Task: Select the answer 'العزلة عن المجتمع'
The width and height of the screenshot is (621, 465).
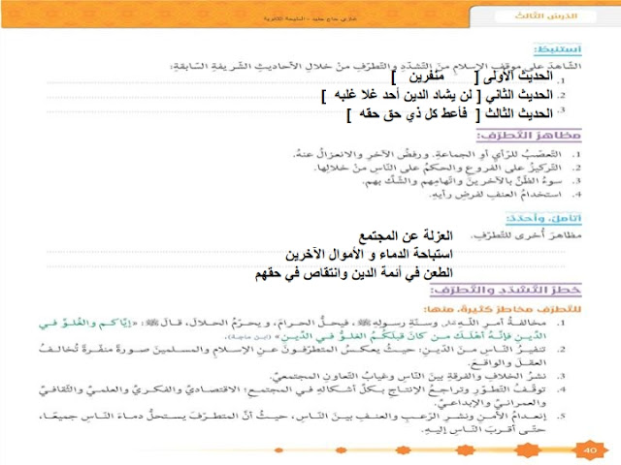Action: (406, 236)
